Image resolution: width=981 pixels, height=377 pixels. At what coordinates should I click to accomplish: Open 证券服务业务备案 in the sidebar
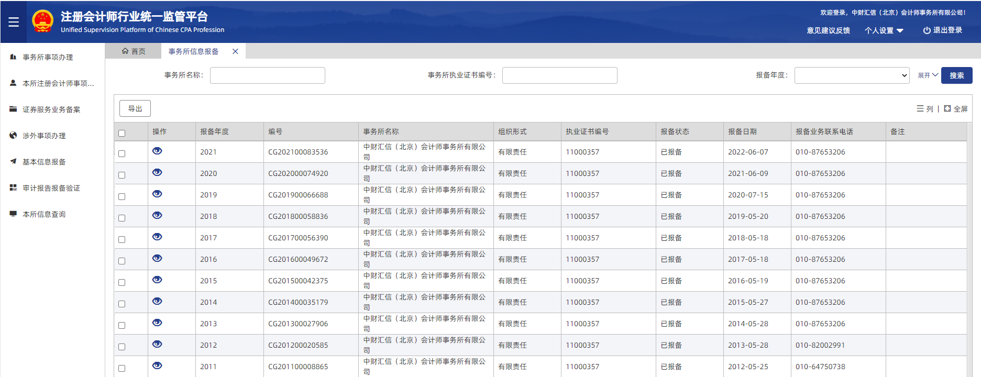51,109
